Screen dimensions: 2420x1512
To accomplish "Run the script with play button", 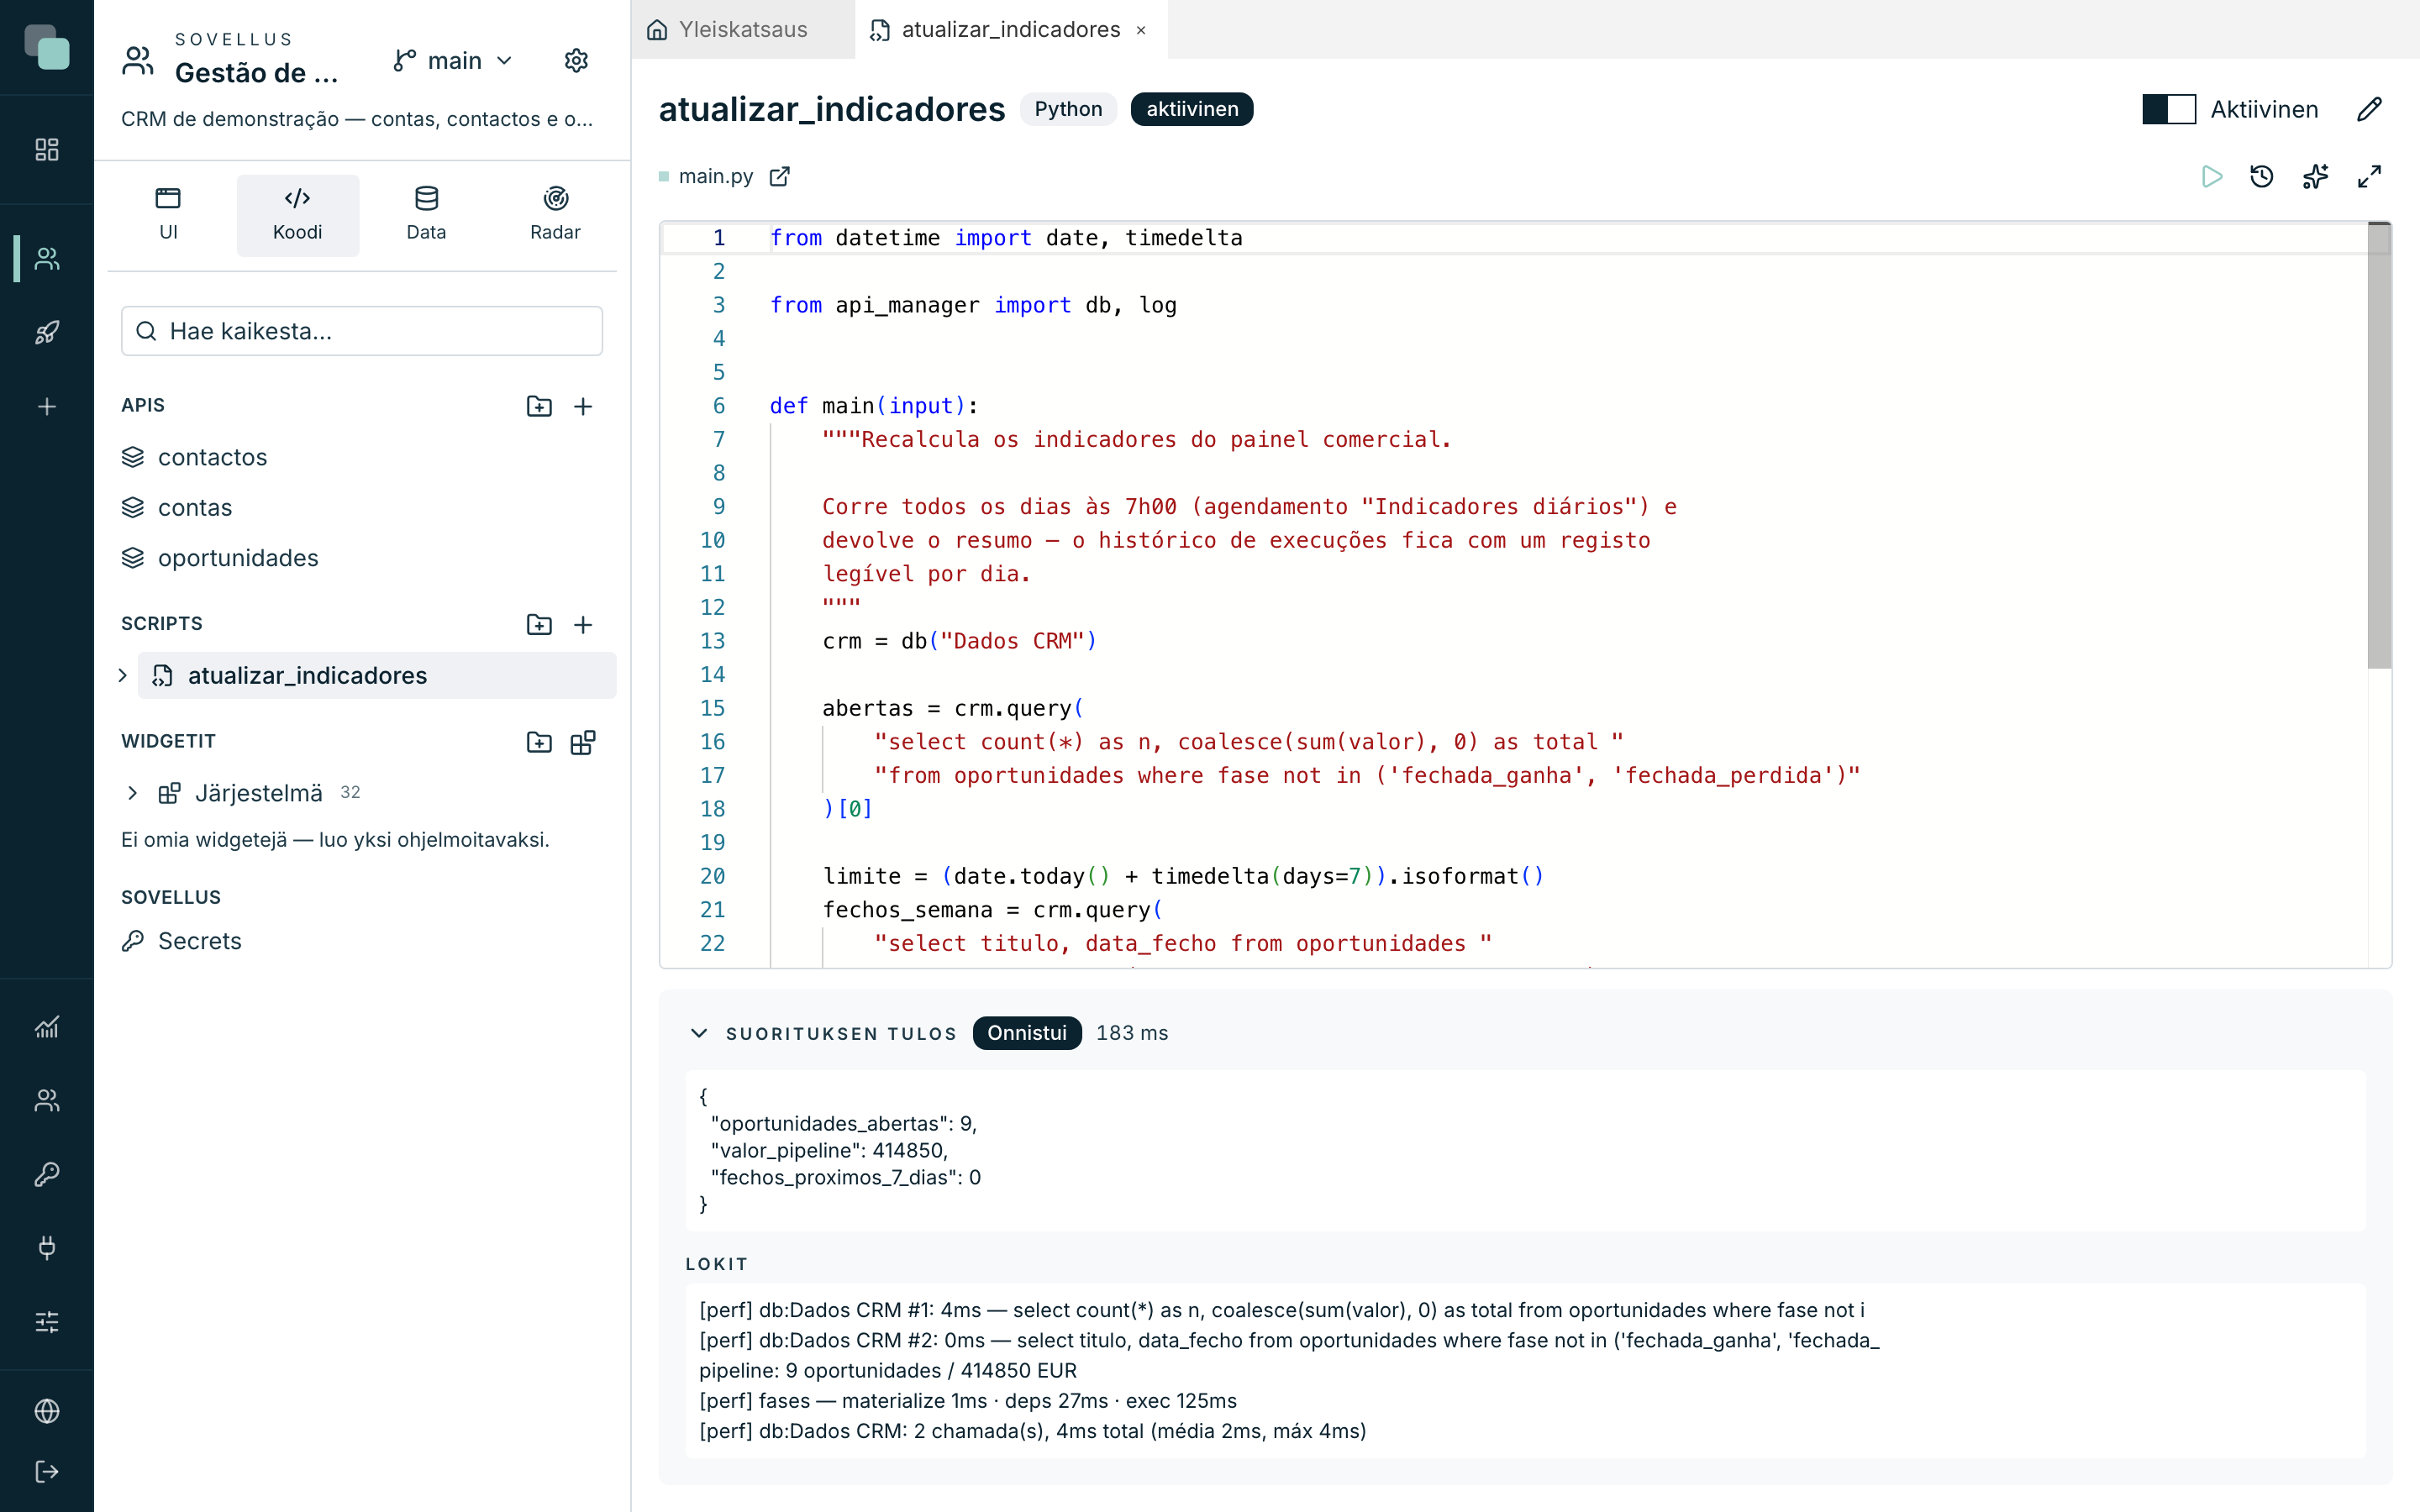I will [2212, 177].
